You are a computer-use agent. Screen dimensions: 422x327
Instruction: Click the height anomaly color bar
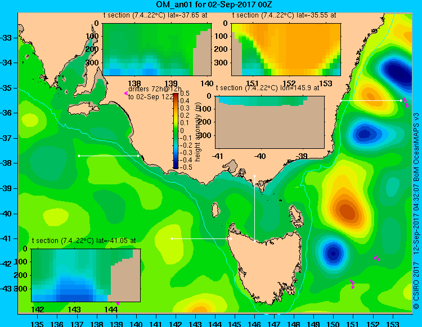tap(176, 131)
